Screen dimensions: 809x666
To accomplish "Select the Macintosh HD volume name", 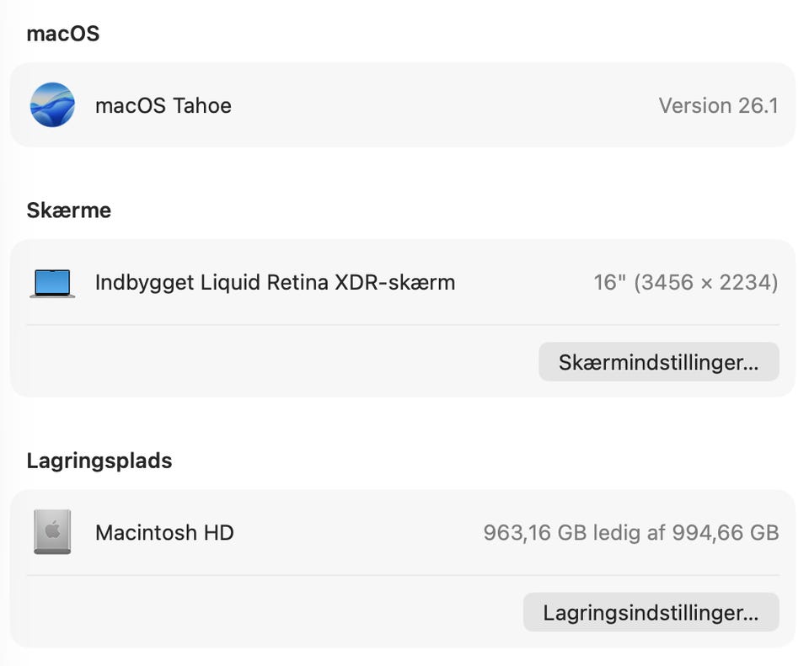I will (164, 532).
